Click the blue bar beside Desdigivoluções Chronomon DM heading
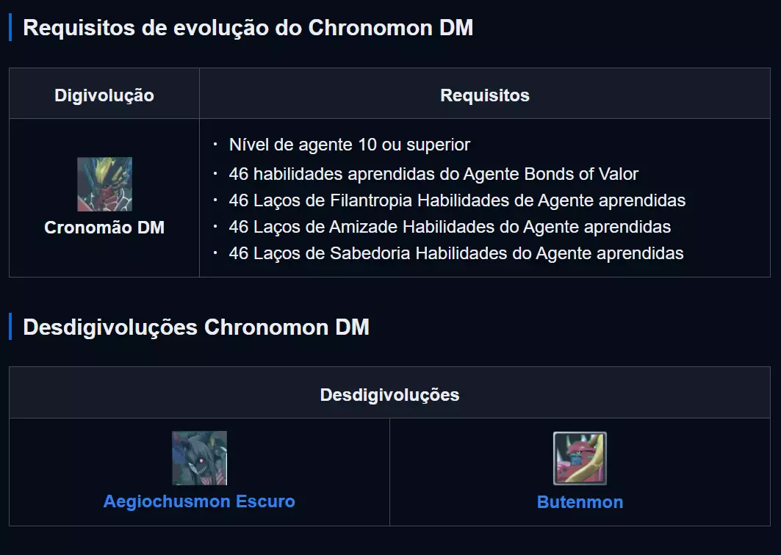The height and width of the screenshot is (555, 781). point(10,327)
